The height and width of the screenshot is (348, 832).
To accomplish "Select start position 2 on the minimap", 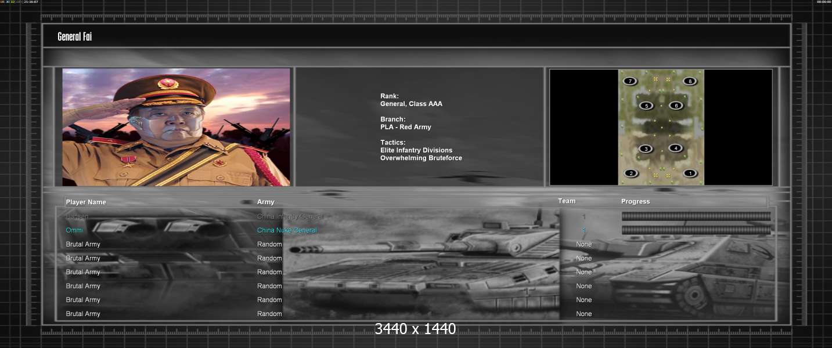I will tap(631, 173).
